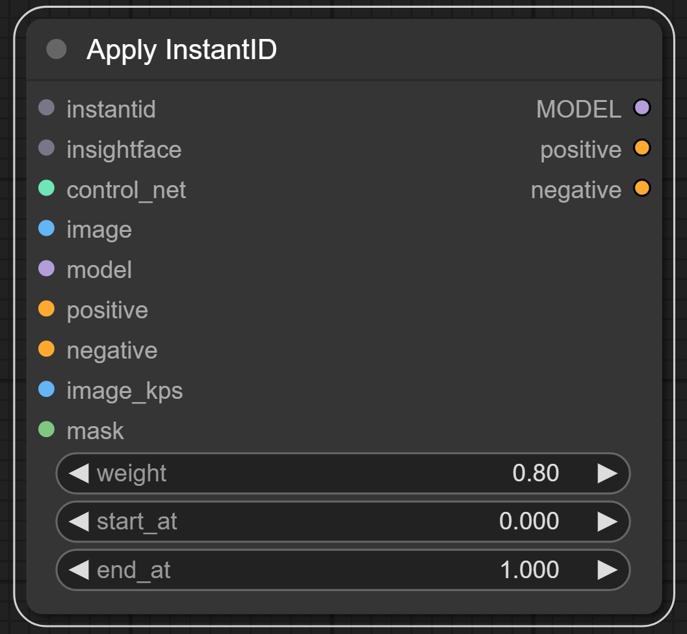Select the image_kps input connector
The width and height of the screenshot is (687, 634).
coord(46,389)
